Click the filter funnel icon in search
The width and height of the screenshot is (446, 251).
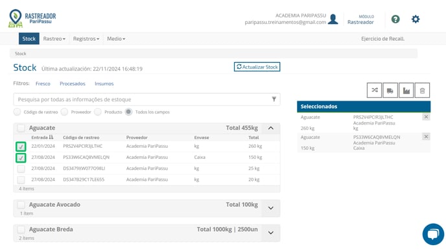click(274, 99)
